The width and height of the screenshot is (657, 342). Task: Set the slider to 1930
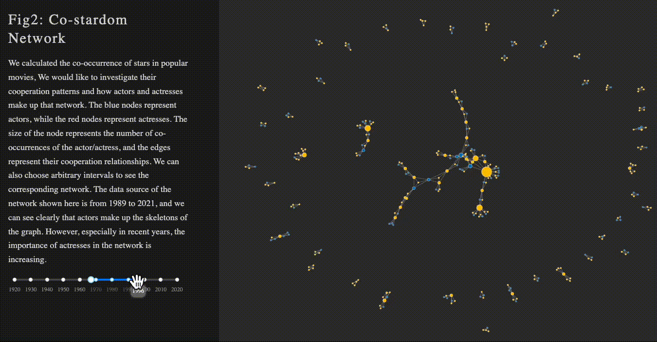point(31,280)
